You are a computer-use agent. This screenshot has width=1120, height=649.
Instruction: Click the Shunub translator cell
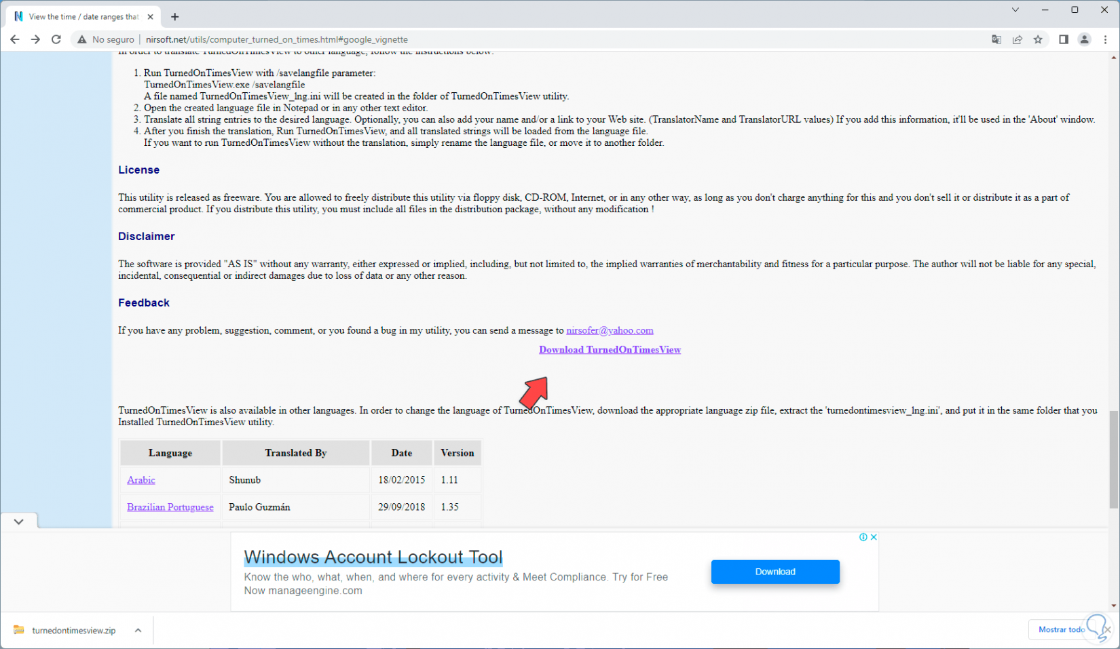point(296,480)
